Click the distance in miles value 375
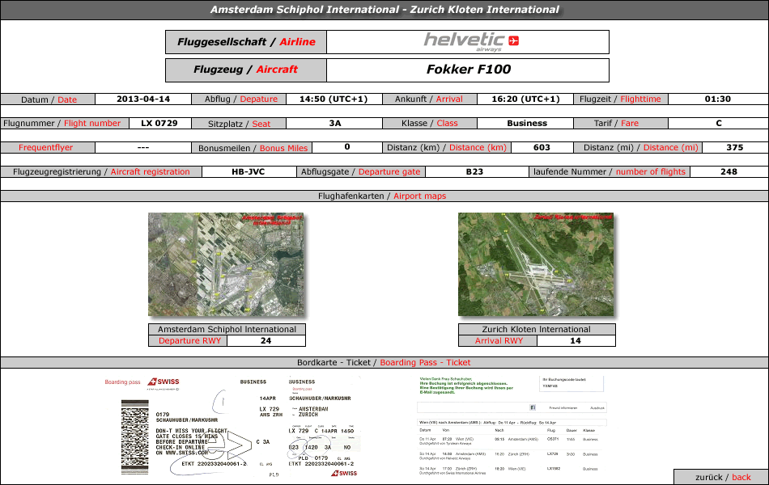The height and width of the screenshot is (485, 769). coord(735,147)
